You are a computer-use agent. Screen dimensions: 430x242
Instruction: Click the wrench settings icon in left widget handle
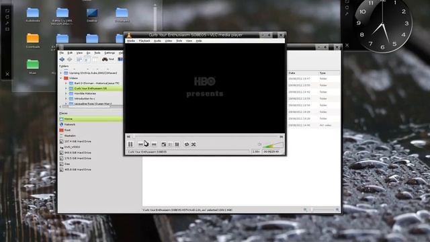(x=7, y=23)
